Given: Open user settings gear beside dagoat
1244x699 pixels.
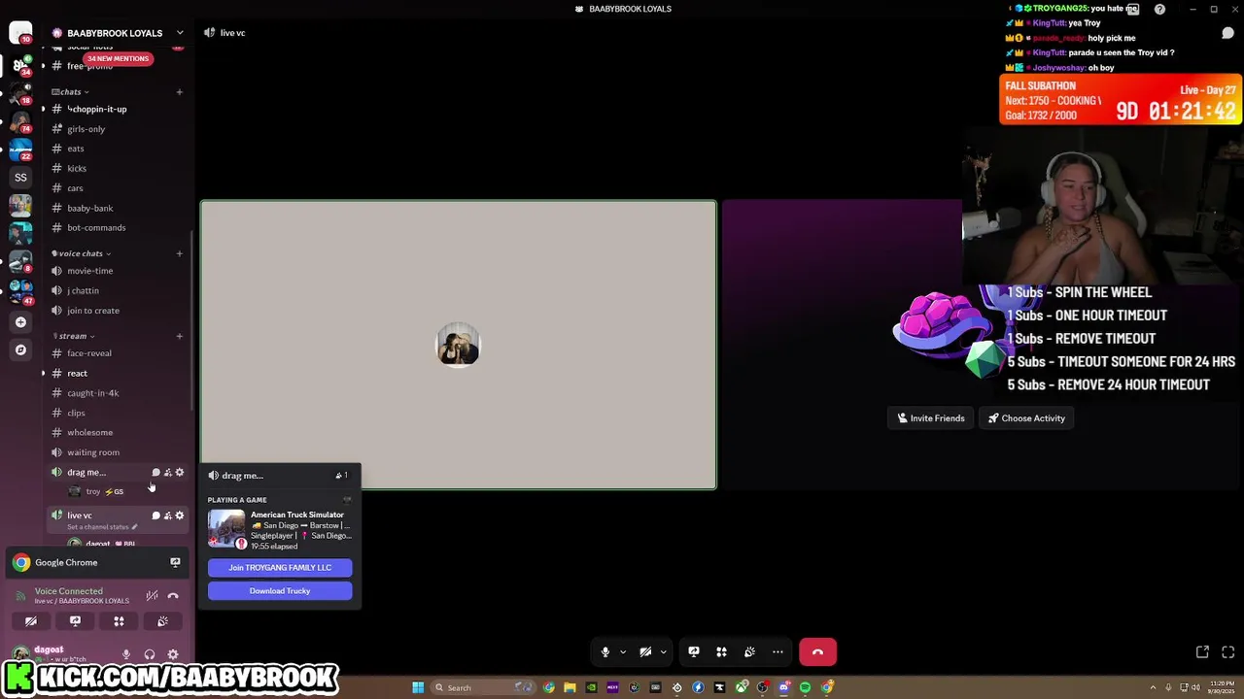Looking at the screenshot, I should (x=173, y=654).
